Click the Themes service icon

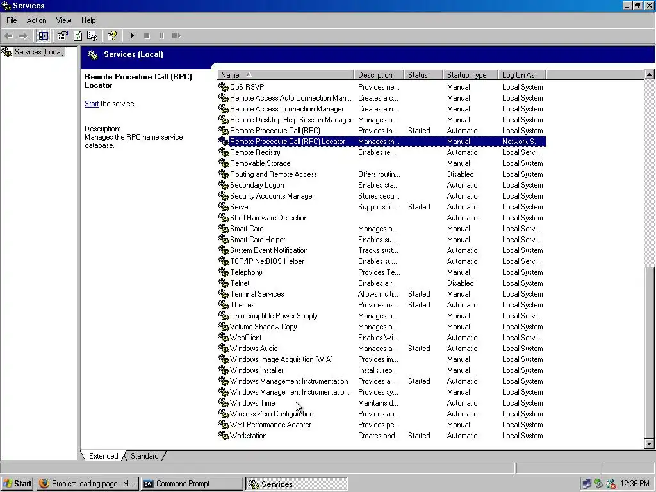[x=224, y=304]
